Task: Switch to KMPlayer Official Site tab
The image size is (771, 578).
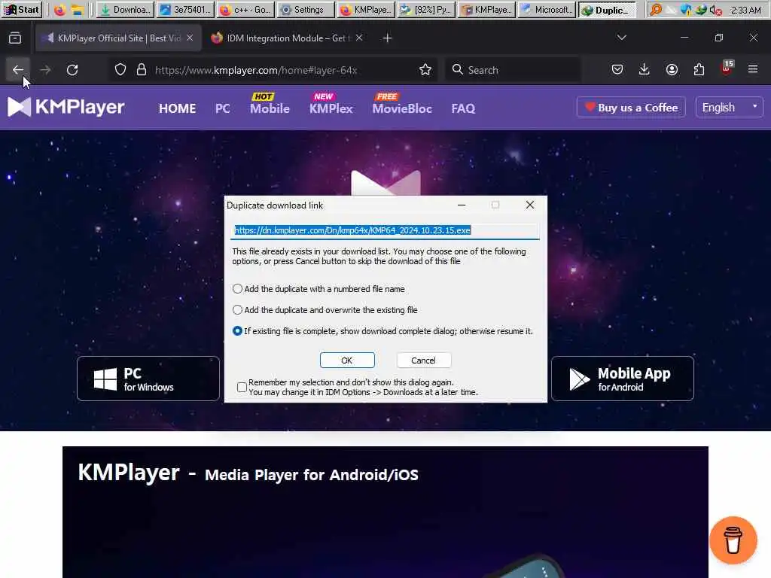Action: pyautogui.click(x=118, y=38)
